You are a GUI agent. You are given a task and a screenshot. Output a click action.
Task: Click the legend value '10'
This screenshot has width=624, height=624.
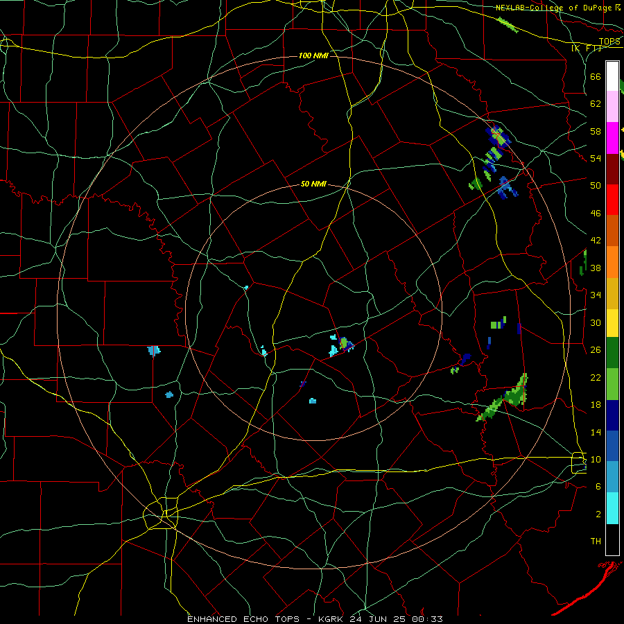pos(596,459)
